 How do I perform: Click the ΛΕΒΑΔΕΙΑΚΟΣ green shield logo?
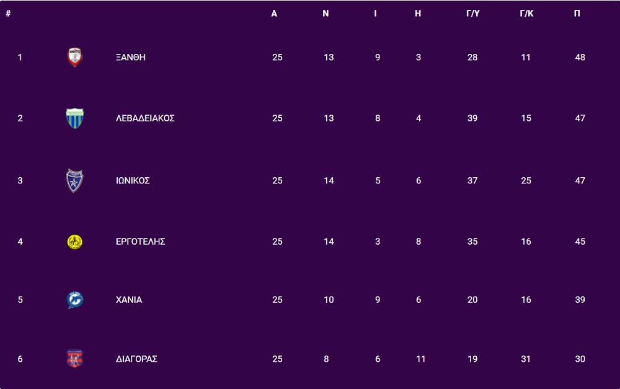(75, 118)
